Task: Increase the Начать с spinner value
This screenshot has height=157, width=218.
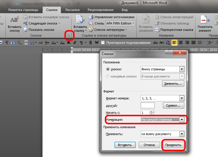Action: coord(152,111)
